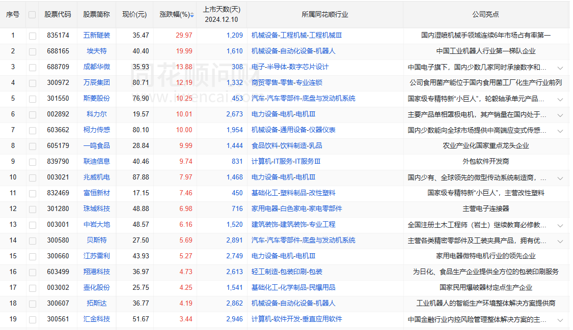The image size is (573, 330).
Task: Open industry 电子-半导体-数字芯片设计
Action: (x=290, y=67)
